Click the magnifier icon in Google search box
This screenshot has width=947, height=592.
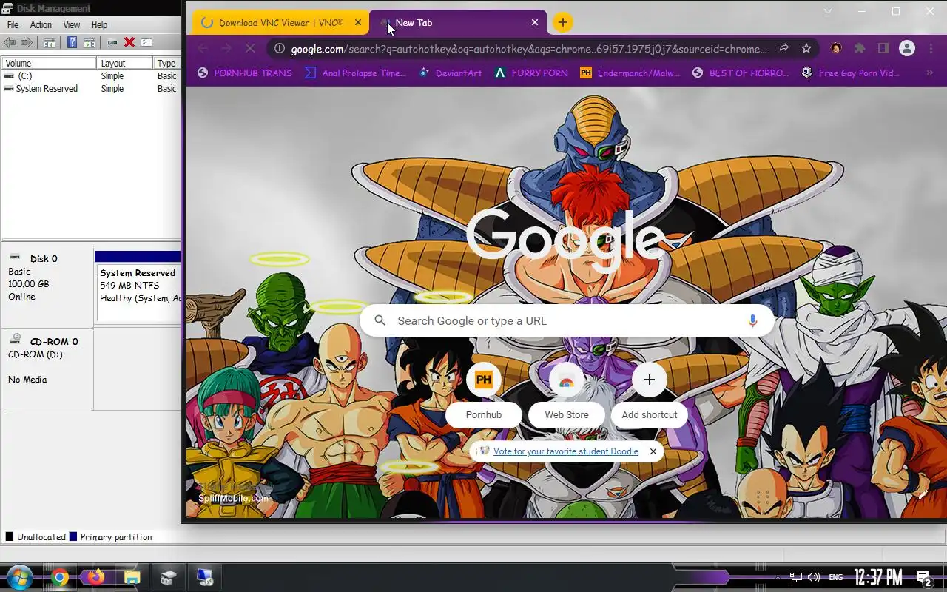[x=380, y=320]
